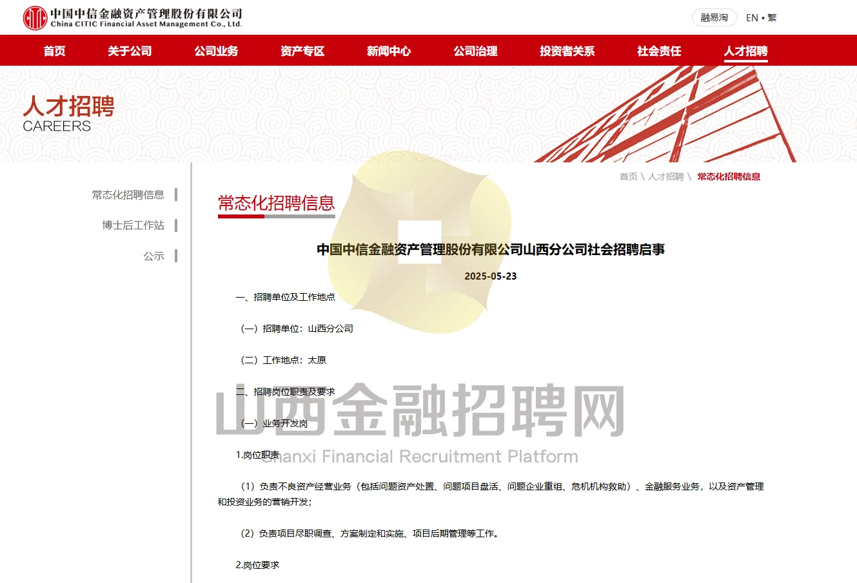Click the line 负责项目尽职调查、方案制定

pos(371,533)
